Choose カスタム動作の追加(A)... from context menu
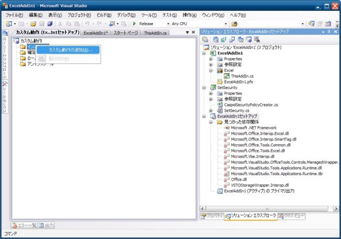 68,50
